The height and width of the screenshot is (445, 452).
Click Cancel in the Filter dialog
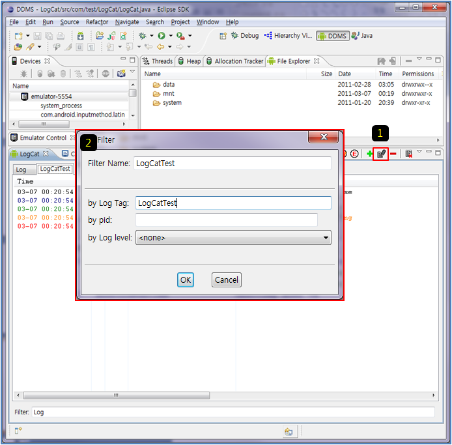(226, 280)
